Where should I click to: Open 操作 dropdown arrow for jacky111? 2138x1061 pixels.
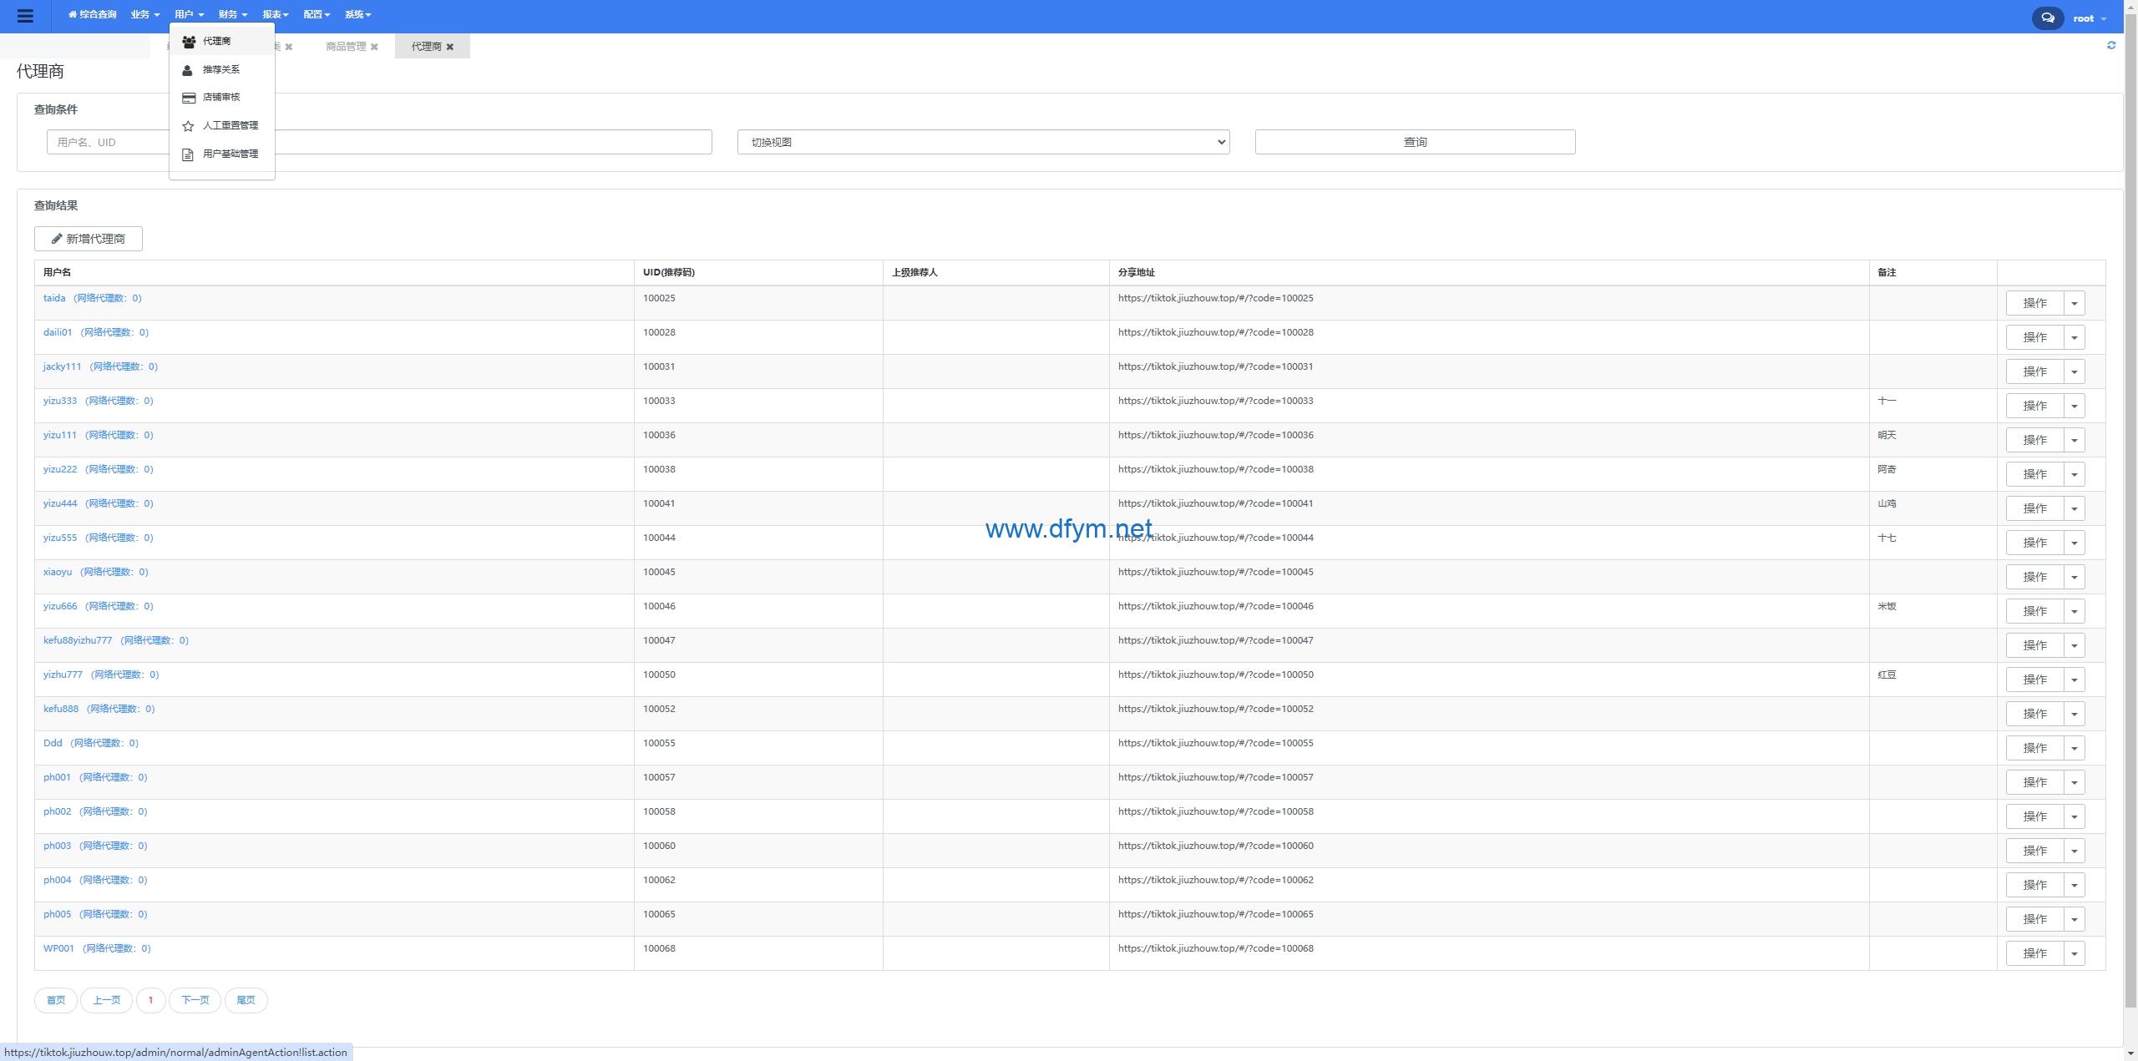(2074, 371)
